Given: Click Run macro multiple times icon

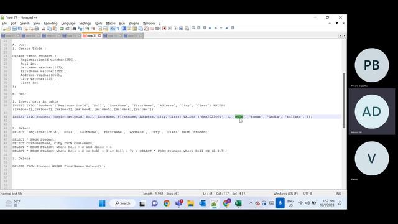Looking at the screenshot, I should [181, 29].
